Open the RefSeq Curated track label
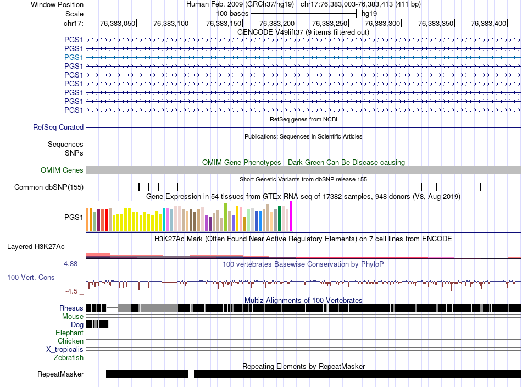The height and width of the screenshot is (387, 522). tap(58, 127)
